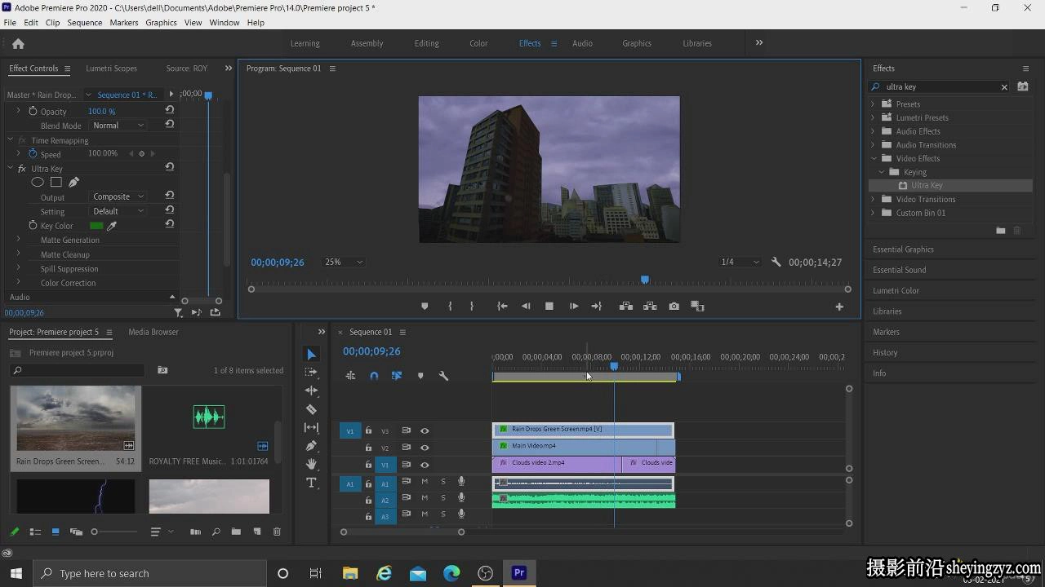Open the Blend Mode dropdown
Viewport: 1045px width, 587px height.
pyautogui.click(x=118, y=126)
